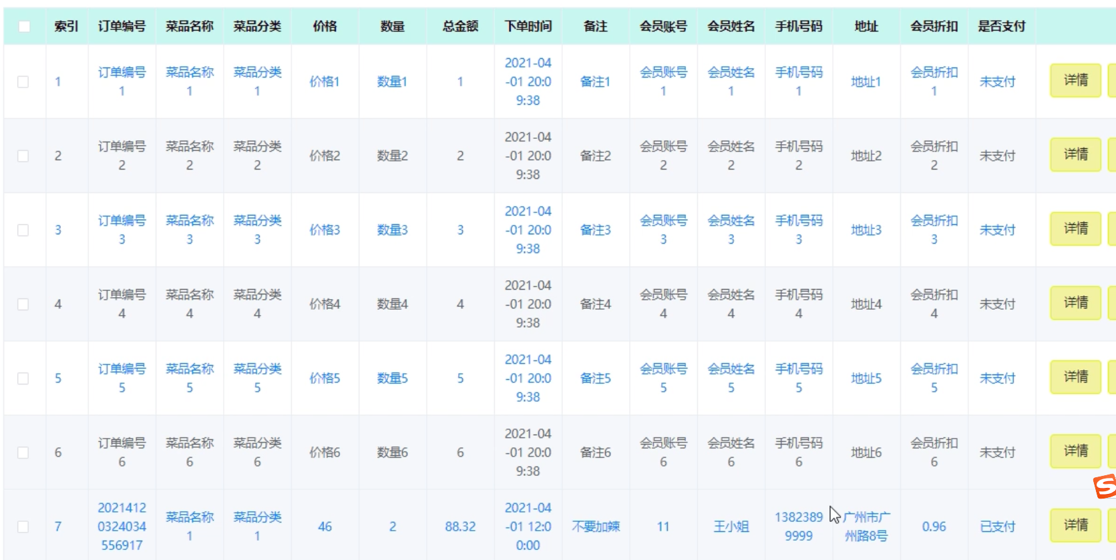Click the 数量3 cell
Screen dimensions: 1116x560
(x=392, y=230)
